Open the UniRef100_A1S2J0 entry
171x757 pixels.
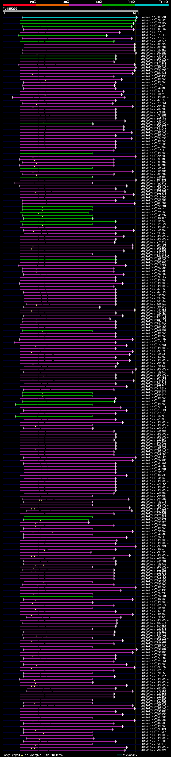[153, 38]
